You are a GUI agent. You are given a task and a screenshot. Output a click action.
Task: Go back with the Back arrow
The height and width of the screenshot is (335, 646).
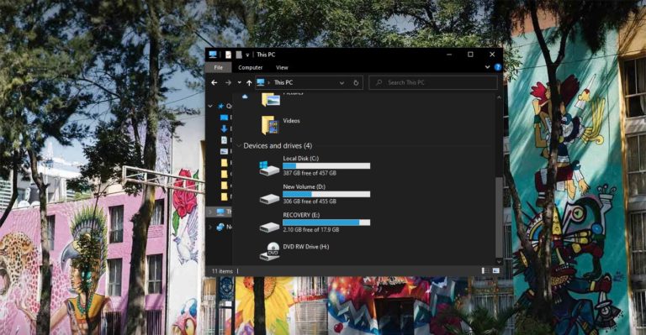click(214, 82)
